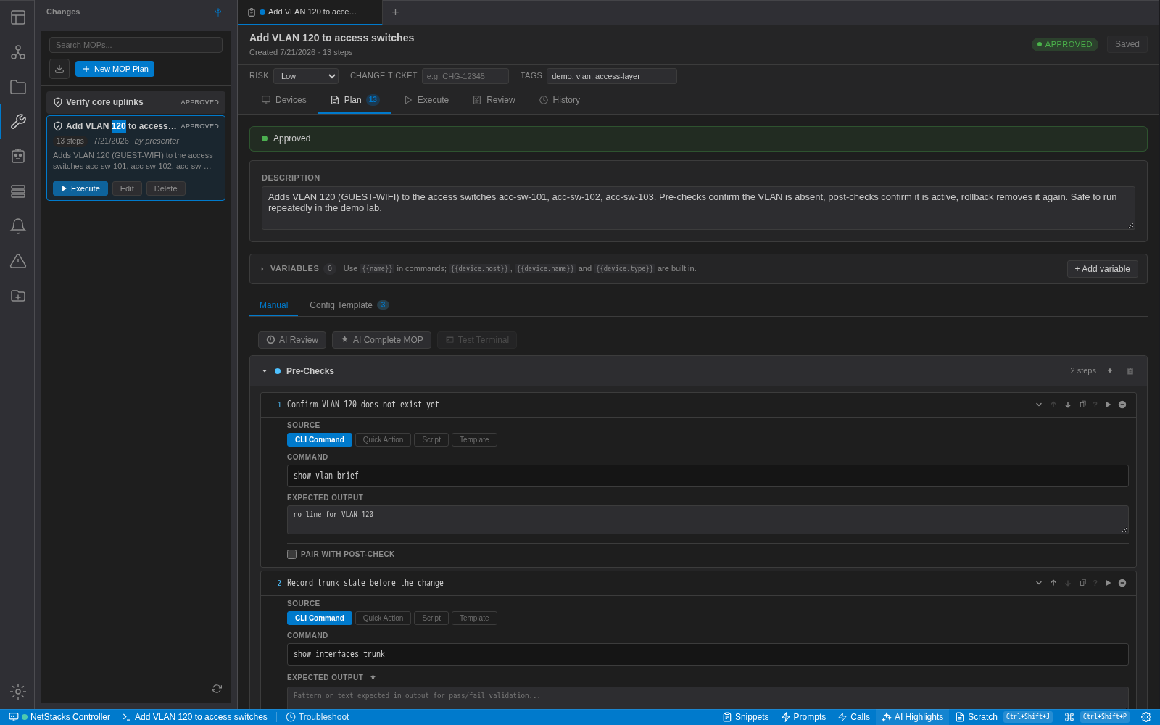The image size is (1160, 725).
Task: Select Script source for step 1
Action: (x=431, y=440)
